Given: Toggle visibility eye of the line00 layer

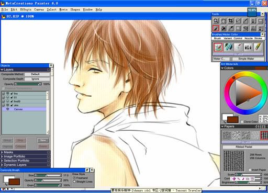Looking at the screenshot, I should point(8,101).
